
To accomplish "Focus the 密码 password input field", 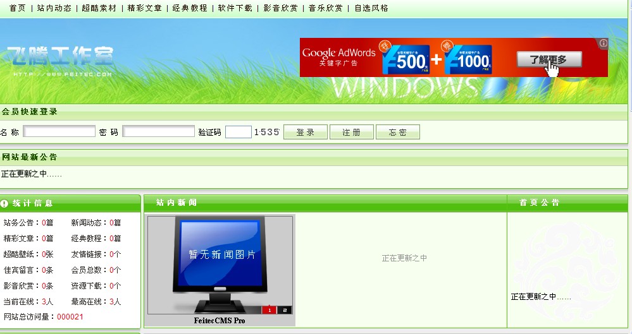I will point(158,131).
